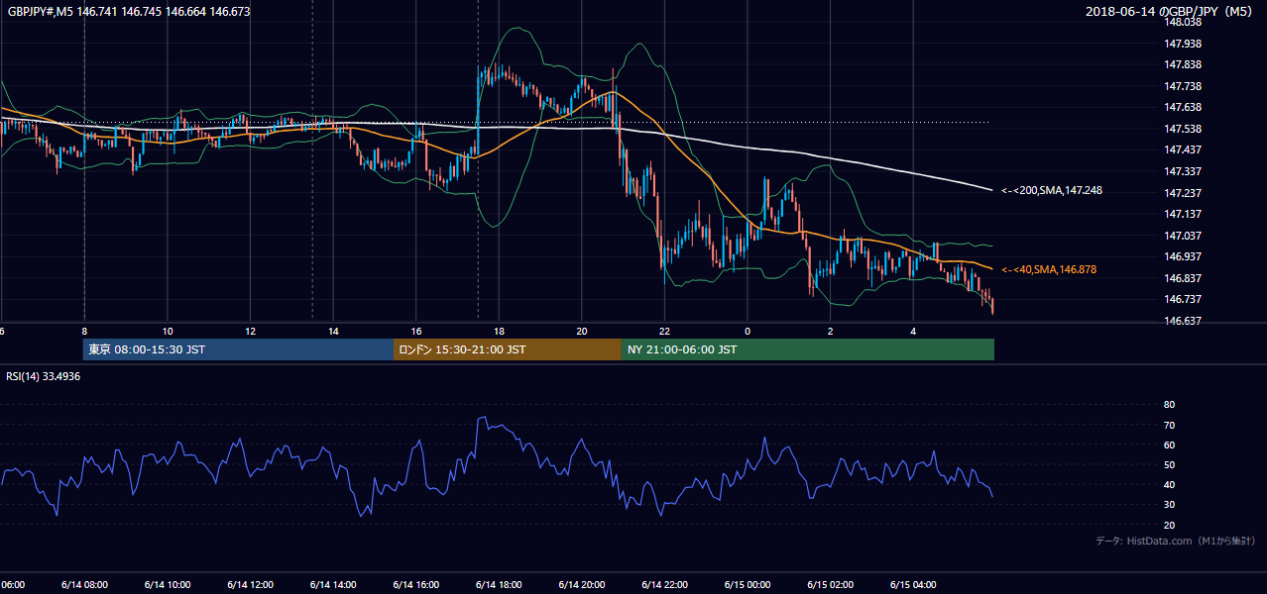
Task: Click hour tick 22 on the price chart axis
Action: click(x=664, y=331)
